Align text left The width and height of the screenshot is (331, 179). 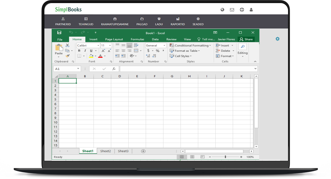117,51
